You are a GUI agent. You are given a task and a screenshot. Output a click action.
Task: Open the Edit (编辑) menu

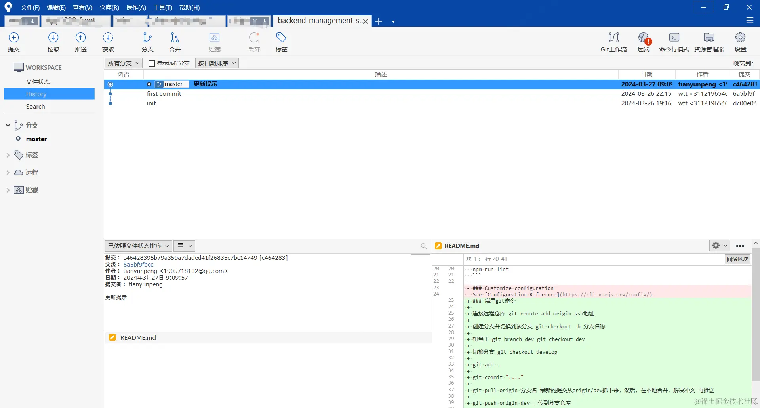pos(56,8)
